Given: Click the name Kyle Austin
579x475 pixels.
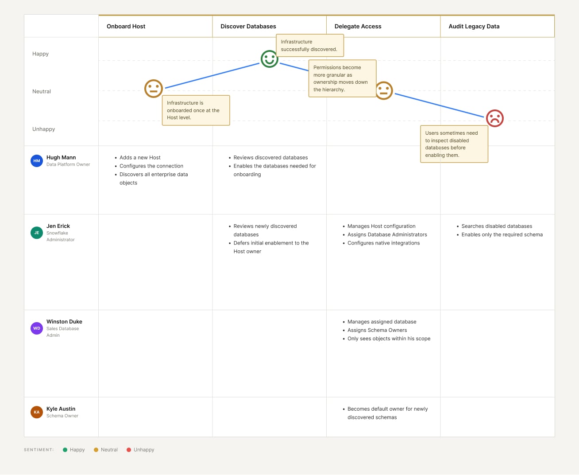Looking at the screenshot, I should click(61, 409).
